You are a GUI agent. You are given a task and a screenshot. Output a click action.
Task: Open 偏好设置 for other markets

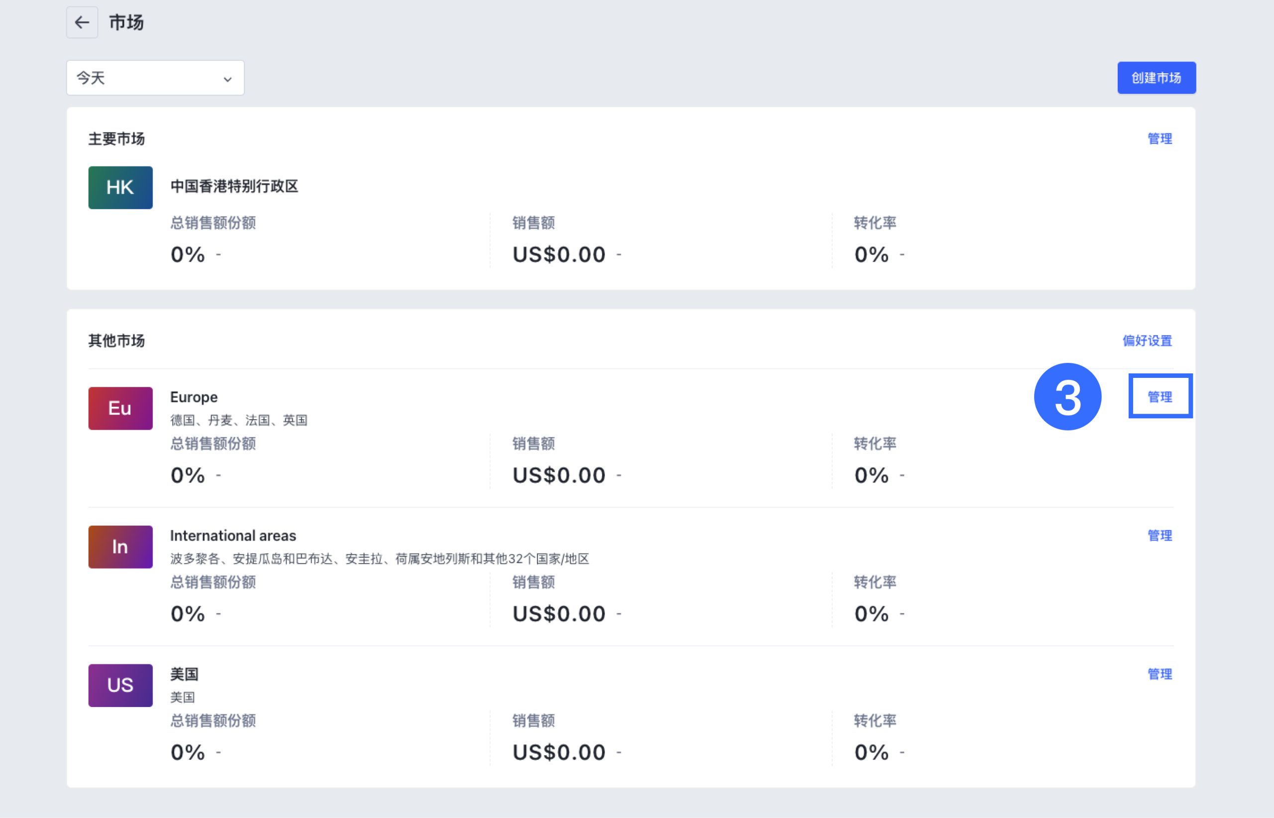tap(1147, 341)
